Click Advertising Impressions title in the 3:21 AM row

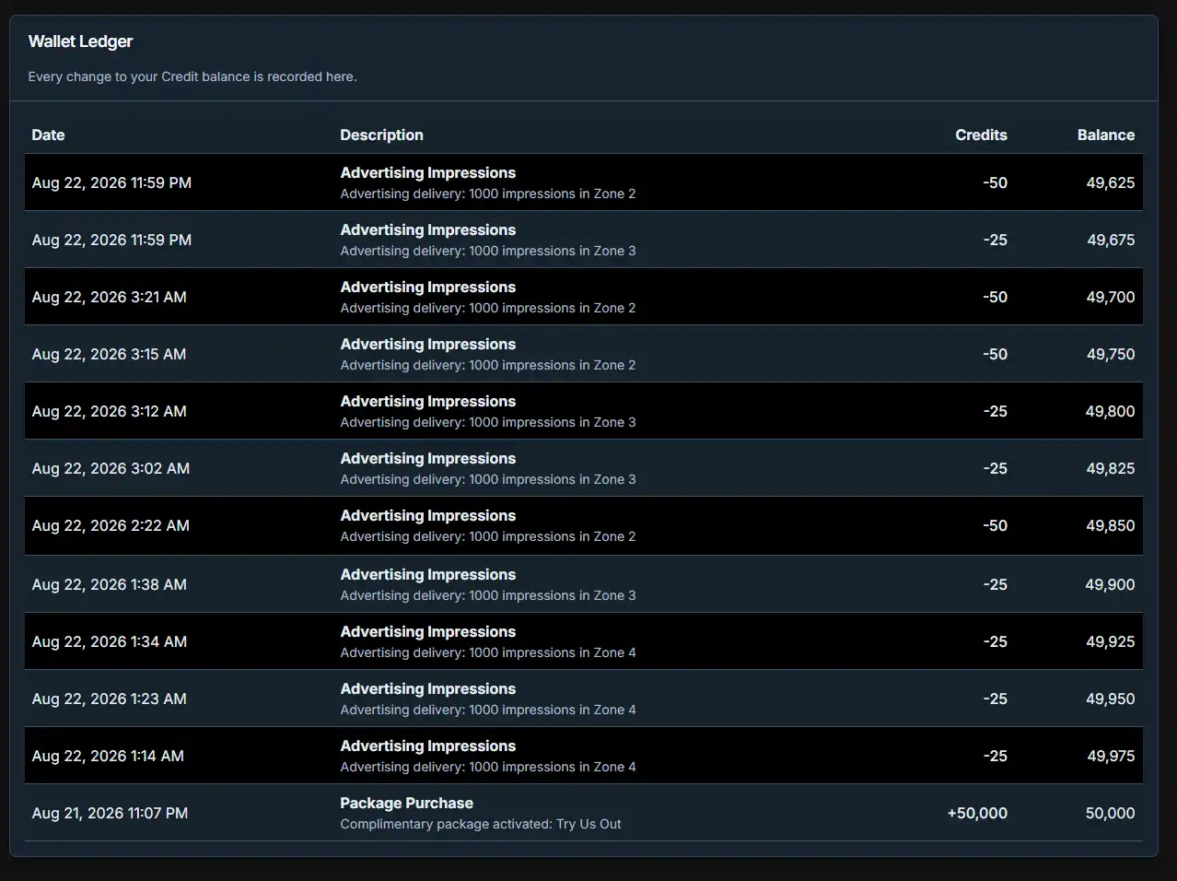(x=427, y=287)
